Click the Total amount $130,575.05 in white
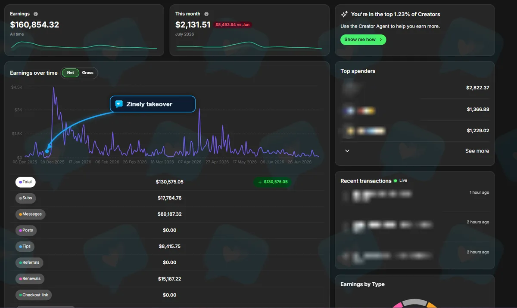The image size is (517, 308). point(169,182)
